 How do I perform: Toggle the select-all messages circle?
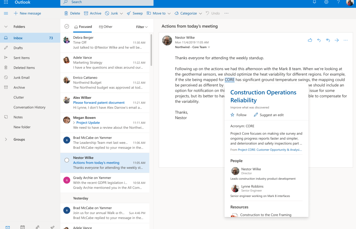tap(67, 26)
